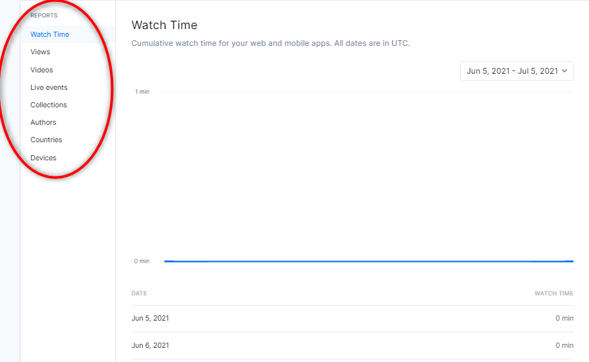Viewport: 589px width, 362px height.
Task: Open the date range dropdown
Action: pyautogui.click(x=517, y=71)
